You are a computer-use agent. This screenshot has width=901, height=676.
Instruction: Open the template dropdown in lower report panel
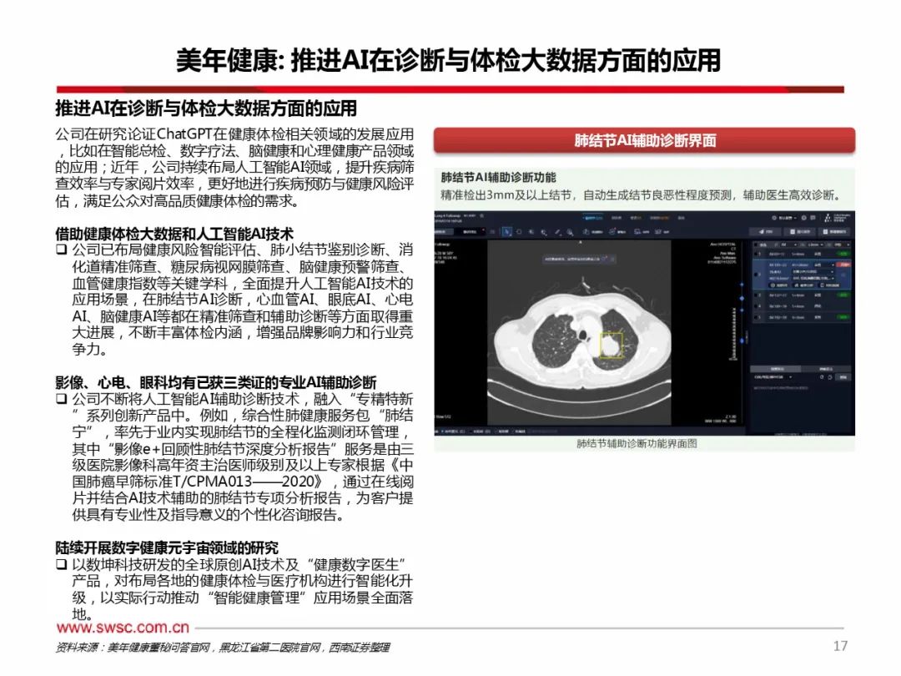click(x=773, y=377)
